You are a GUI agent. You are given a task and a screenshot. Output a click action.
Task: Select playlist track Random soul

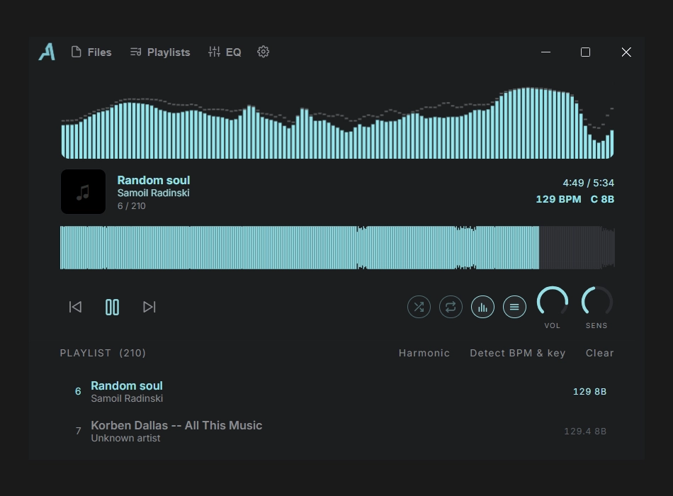(x=337, y=392)
